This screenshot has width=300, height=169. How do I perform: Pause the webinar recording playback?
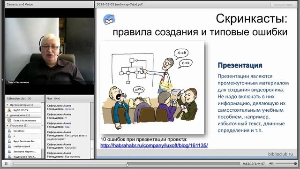coord(6,164)
